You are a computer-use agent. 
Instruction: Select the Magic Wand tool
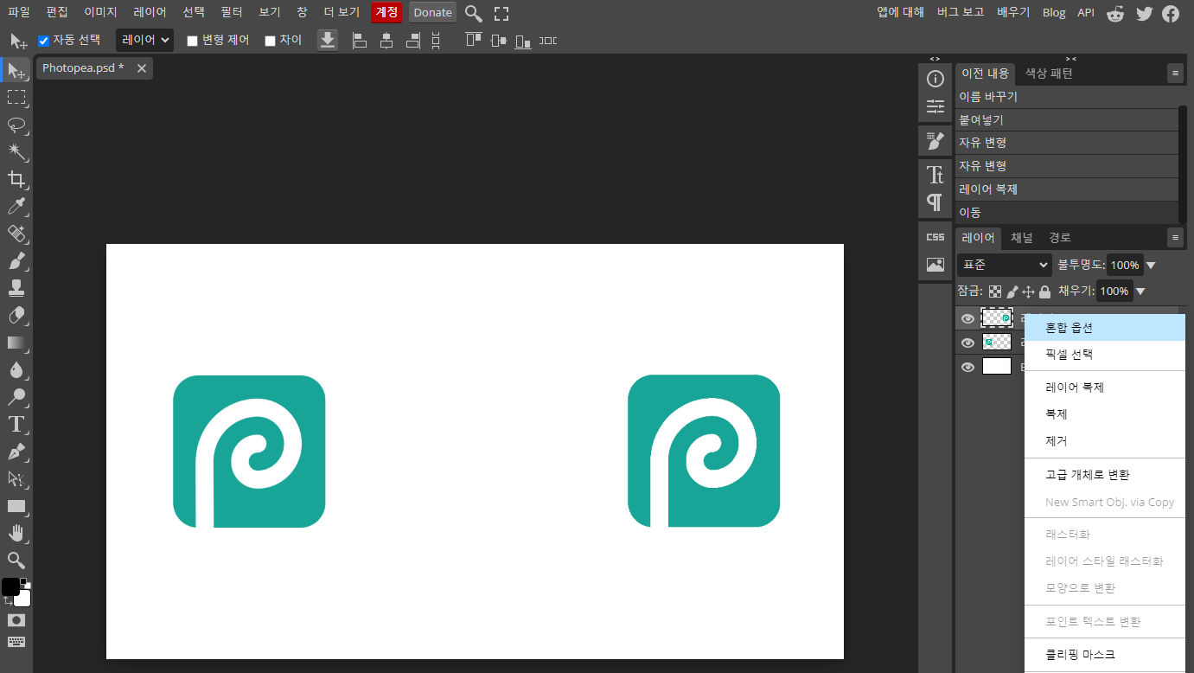click(16, 151)
